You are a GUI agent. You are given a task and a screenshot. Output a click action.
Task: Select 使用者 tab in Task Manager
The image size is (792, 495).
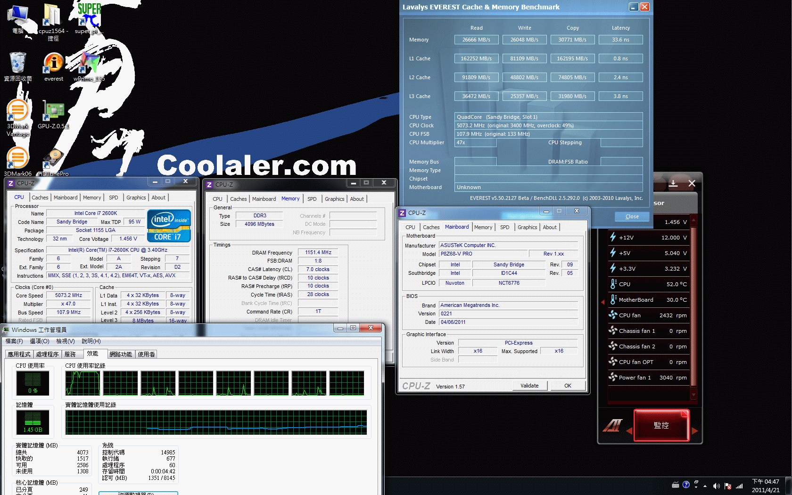(146, 354)
